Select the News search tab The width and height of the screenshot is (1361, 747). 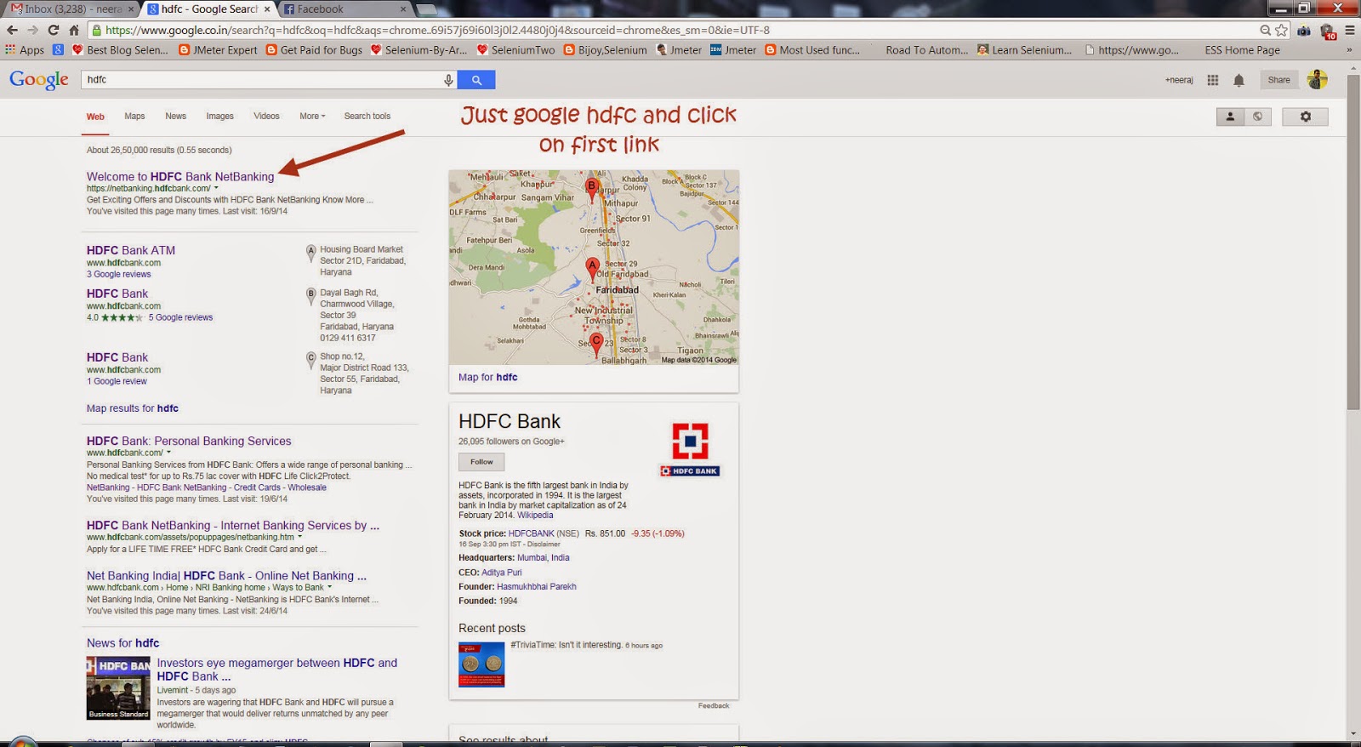(x=175, y=117)
